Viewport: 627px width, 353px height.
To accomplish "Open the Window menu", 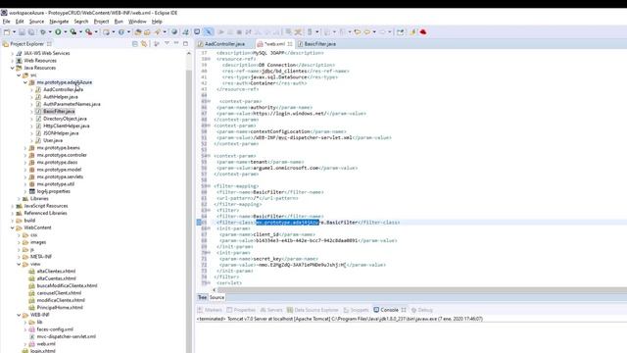I will tap(137, 22).
